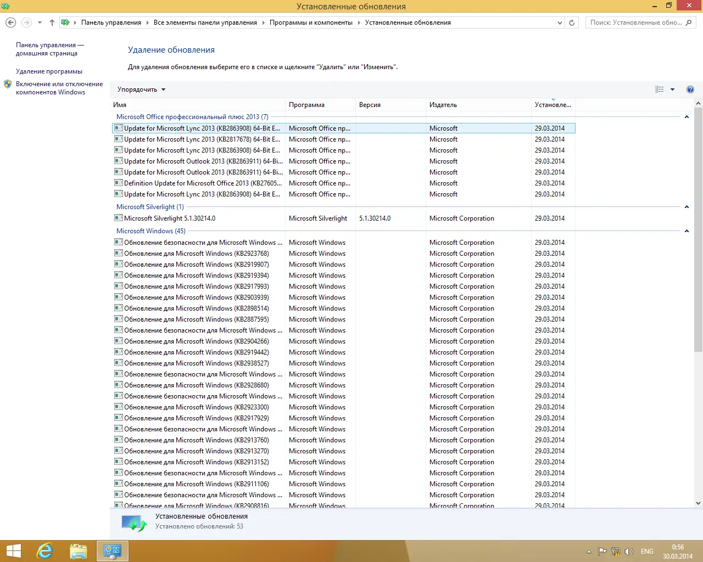Screen dimensions: 703x562
Task: Select Update for Microsoft Lync 2013 (KB2817678)
Action: coord(344,139)
